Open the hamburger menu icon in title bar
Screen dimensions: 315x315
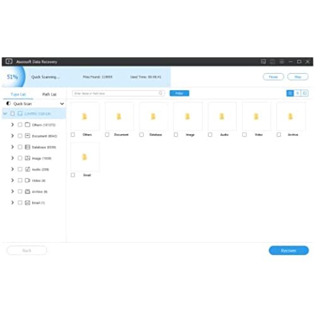[x=282, y=62]
